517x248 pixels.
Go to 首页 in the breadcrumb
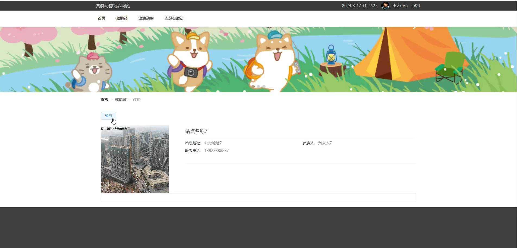coord(105,99)
